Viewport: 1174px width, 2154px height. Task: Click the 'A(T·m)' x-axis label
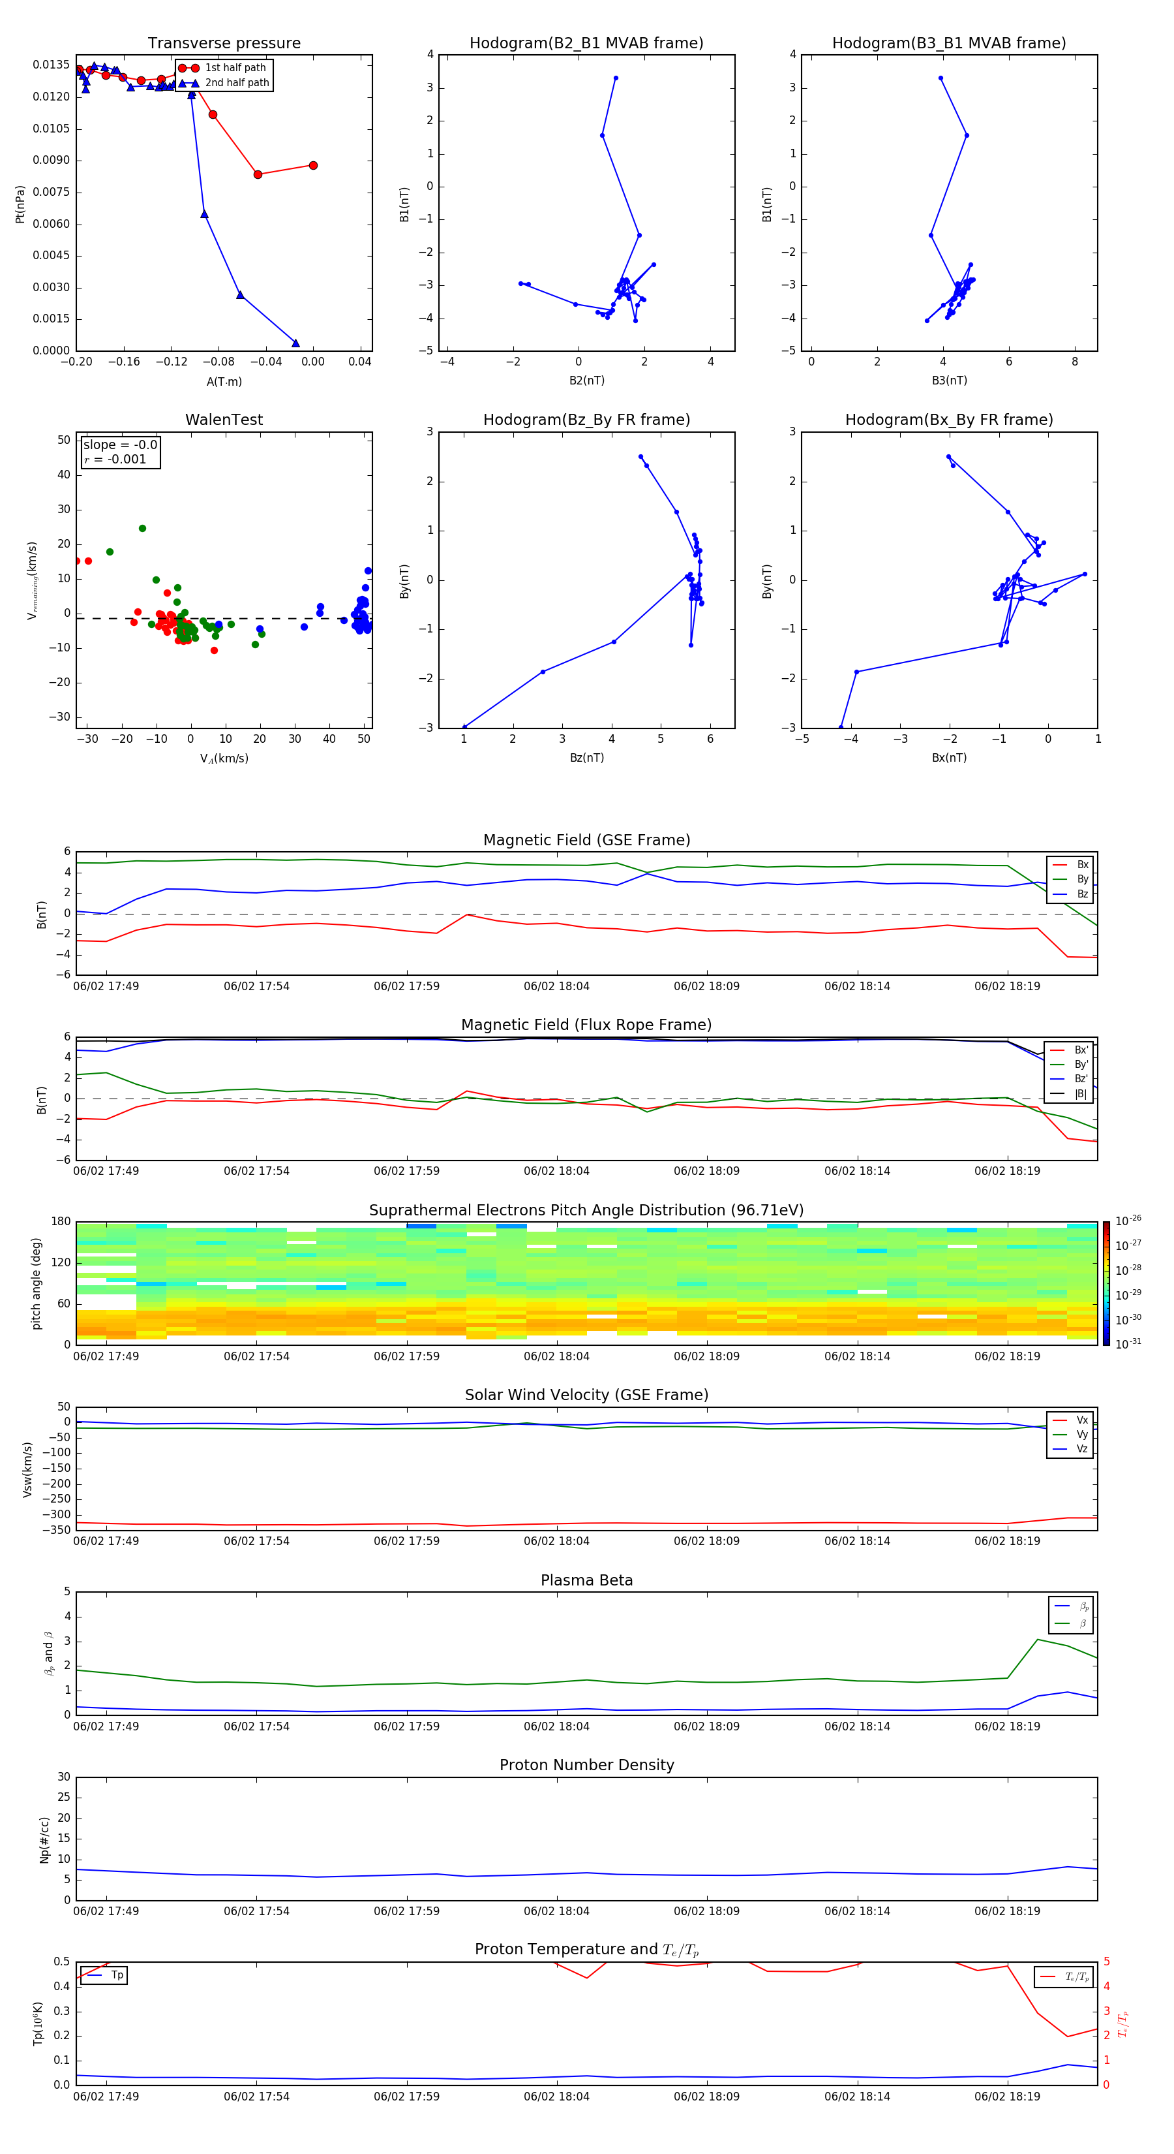point(224,381)
